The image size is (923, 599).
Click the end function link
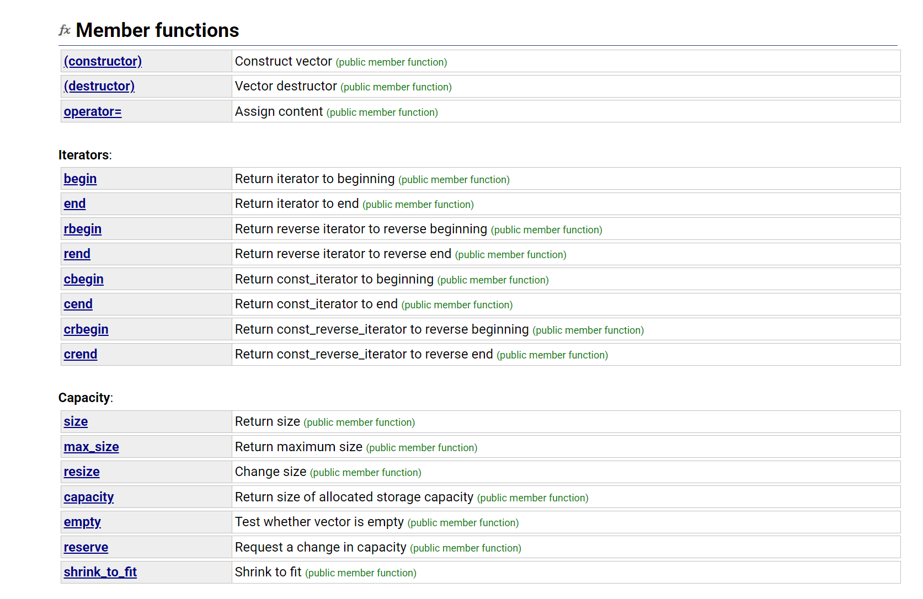[74, 204]
